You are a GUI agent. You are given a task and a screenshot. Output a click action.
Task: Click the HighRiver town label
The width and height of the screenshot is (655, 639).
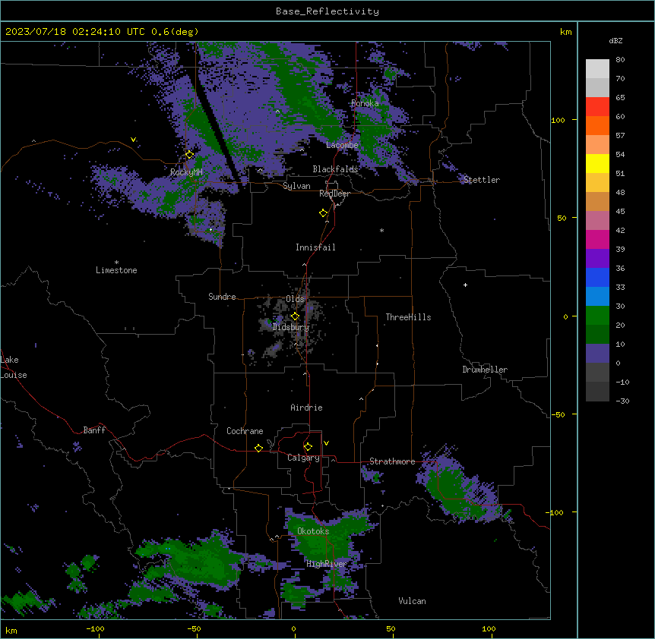coord(326,564)
